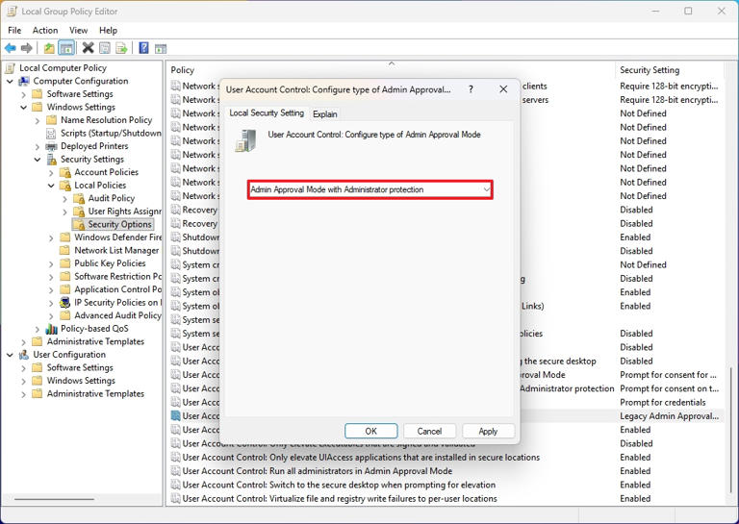Click the policy icon for Virtualize file row

pyautogui.click(x=176, y=499)
